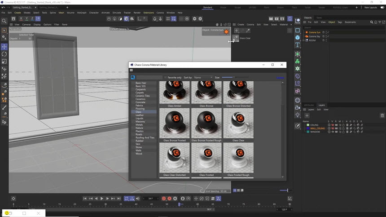The height and width of the screenshot is (217, 386).
Task: Select the Glass Clear material in material manager
Action: coord(236,38)
